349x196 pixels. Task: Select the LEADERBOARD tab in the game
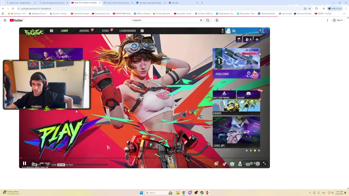(x=128, y=31)
